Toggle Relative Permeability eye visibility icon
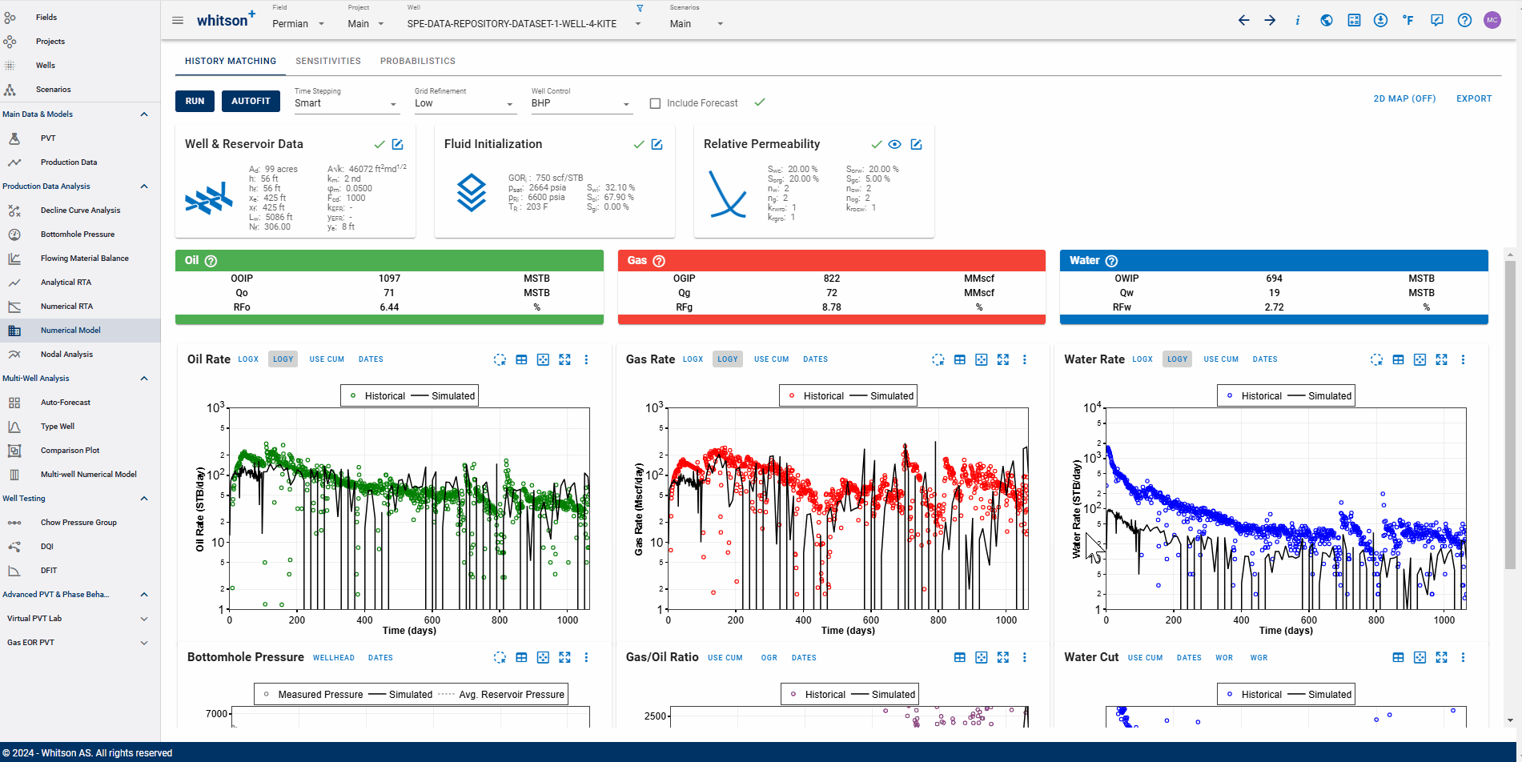Image resolution: width=1522 pixels, height=762 pixels. (x=895, y=145)
